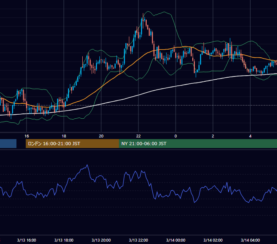Image resolution: width=277 pixels, height=244 pixels.
Task: Click the 16 hour label on price chart axis
Action: [x=26, y=136]
